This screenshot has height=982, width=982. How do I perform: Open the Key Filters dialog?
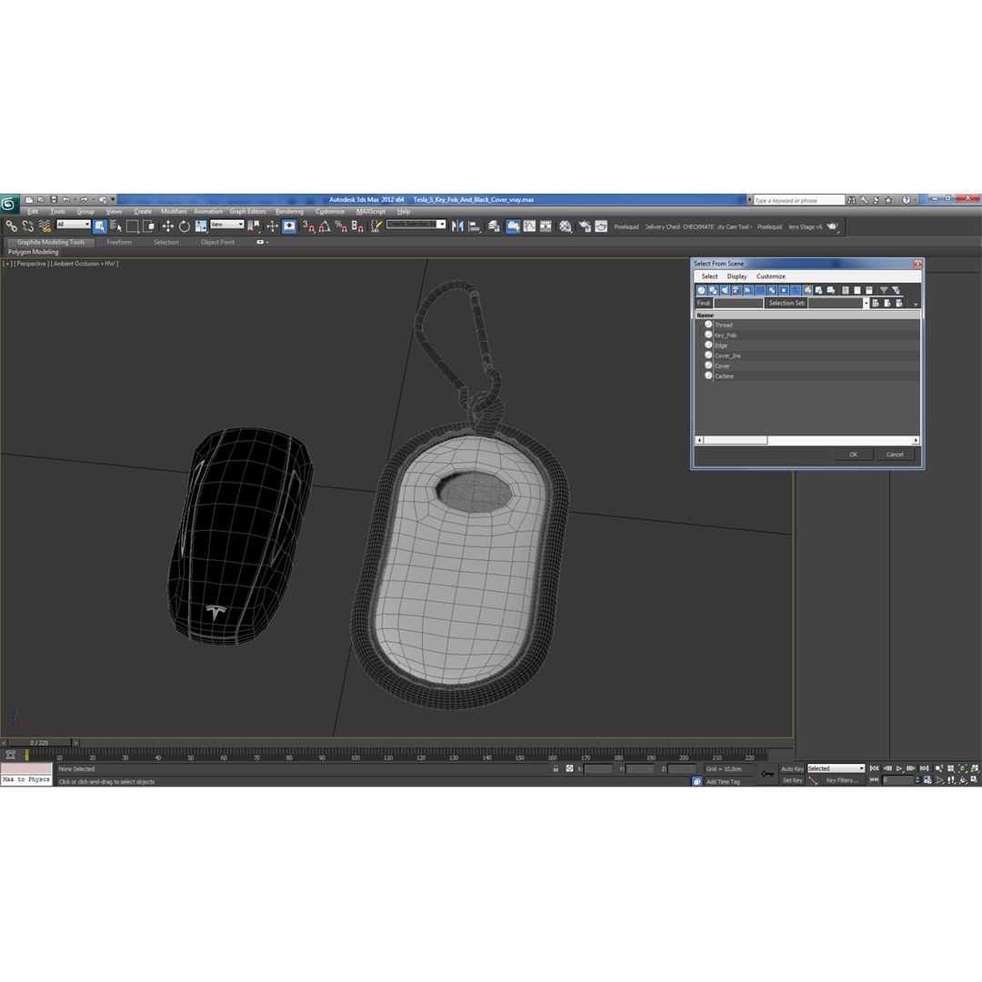(x=841, y=780)
